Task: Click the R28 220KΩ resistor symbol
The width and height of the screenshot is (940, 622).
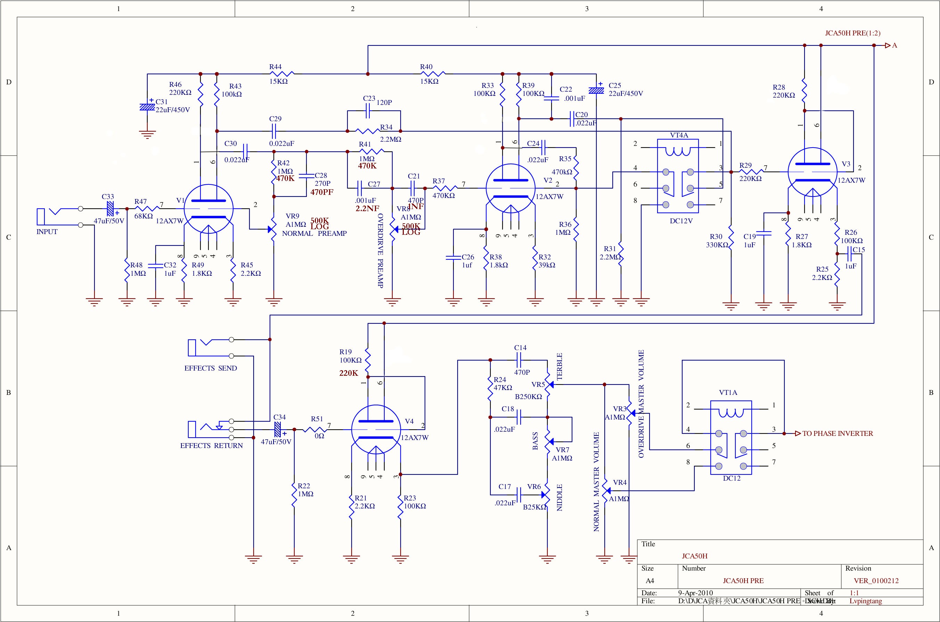Action: (x=804, y=90)
